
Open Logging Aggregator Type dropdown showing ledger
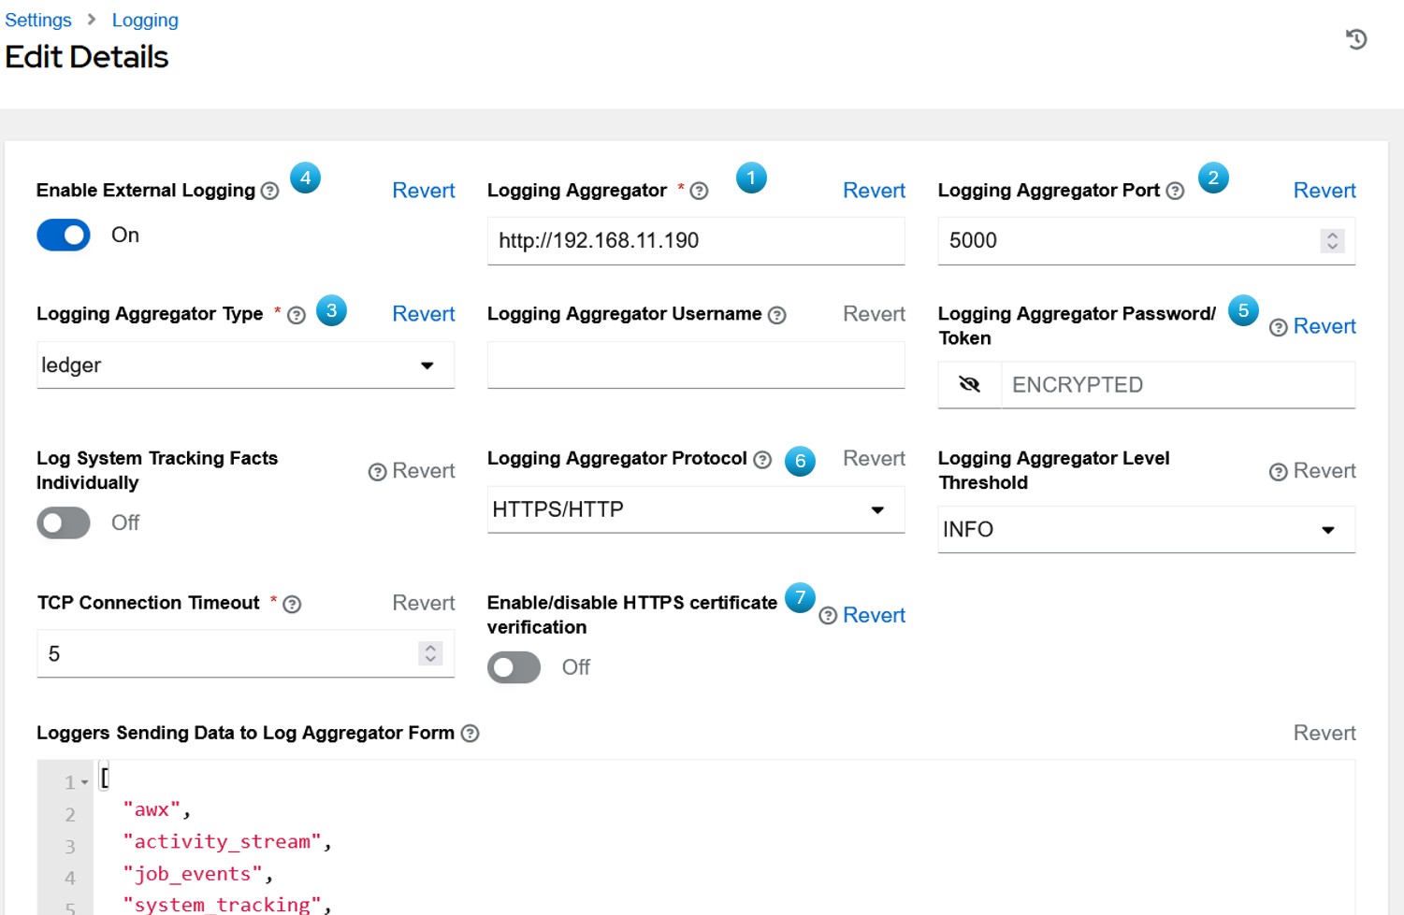245,365
